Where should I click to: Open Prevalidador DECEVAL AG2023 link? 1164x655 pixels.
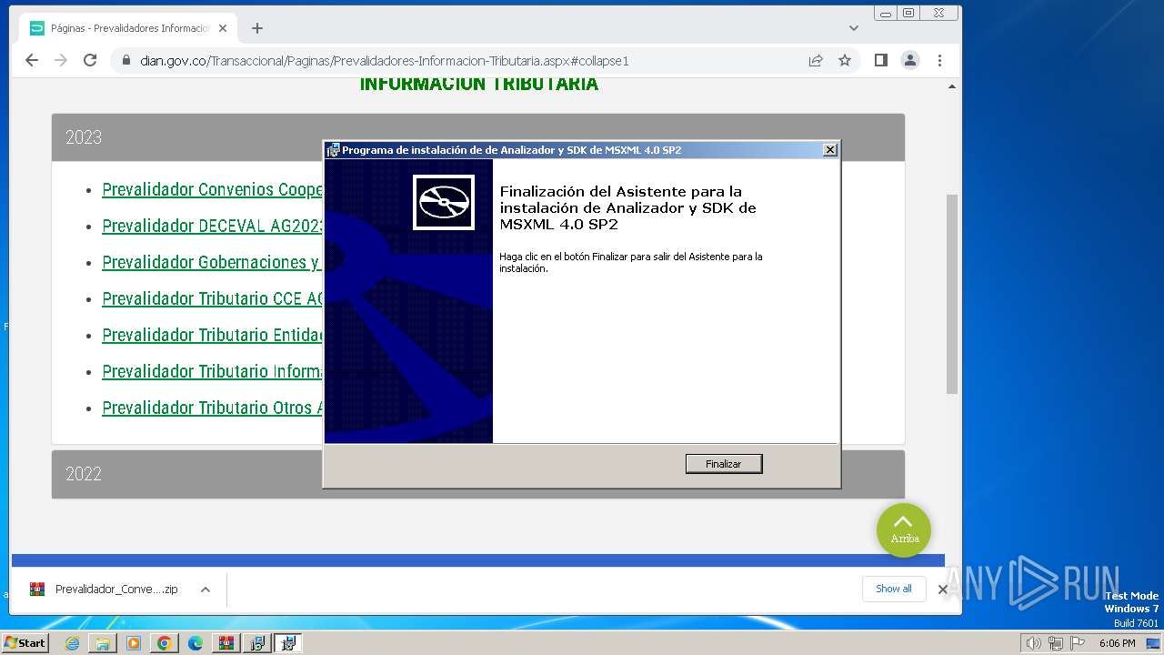pos(212,226)
